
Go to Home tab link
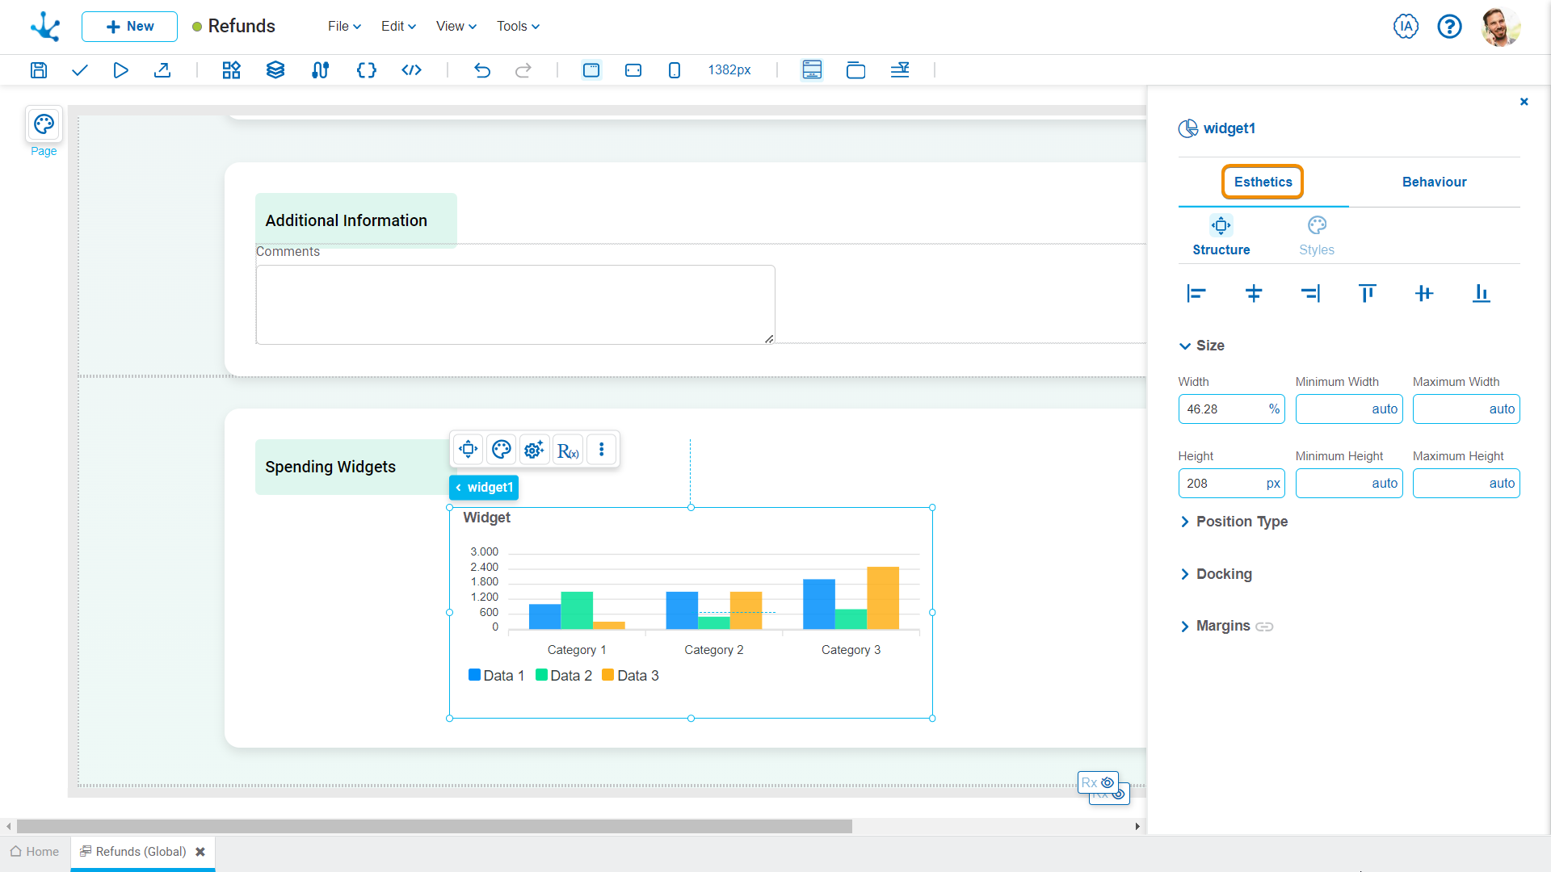pyautogui.click(x=35, y=852)
